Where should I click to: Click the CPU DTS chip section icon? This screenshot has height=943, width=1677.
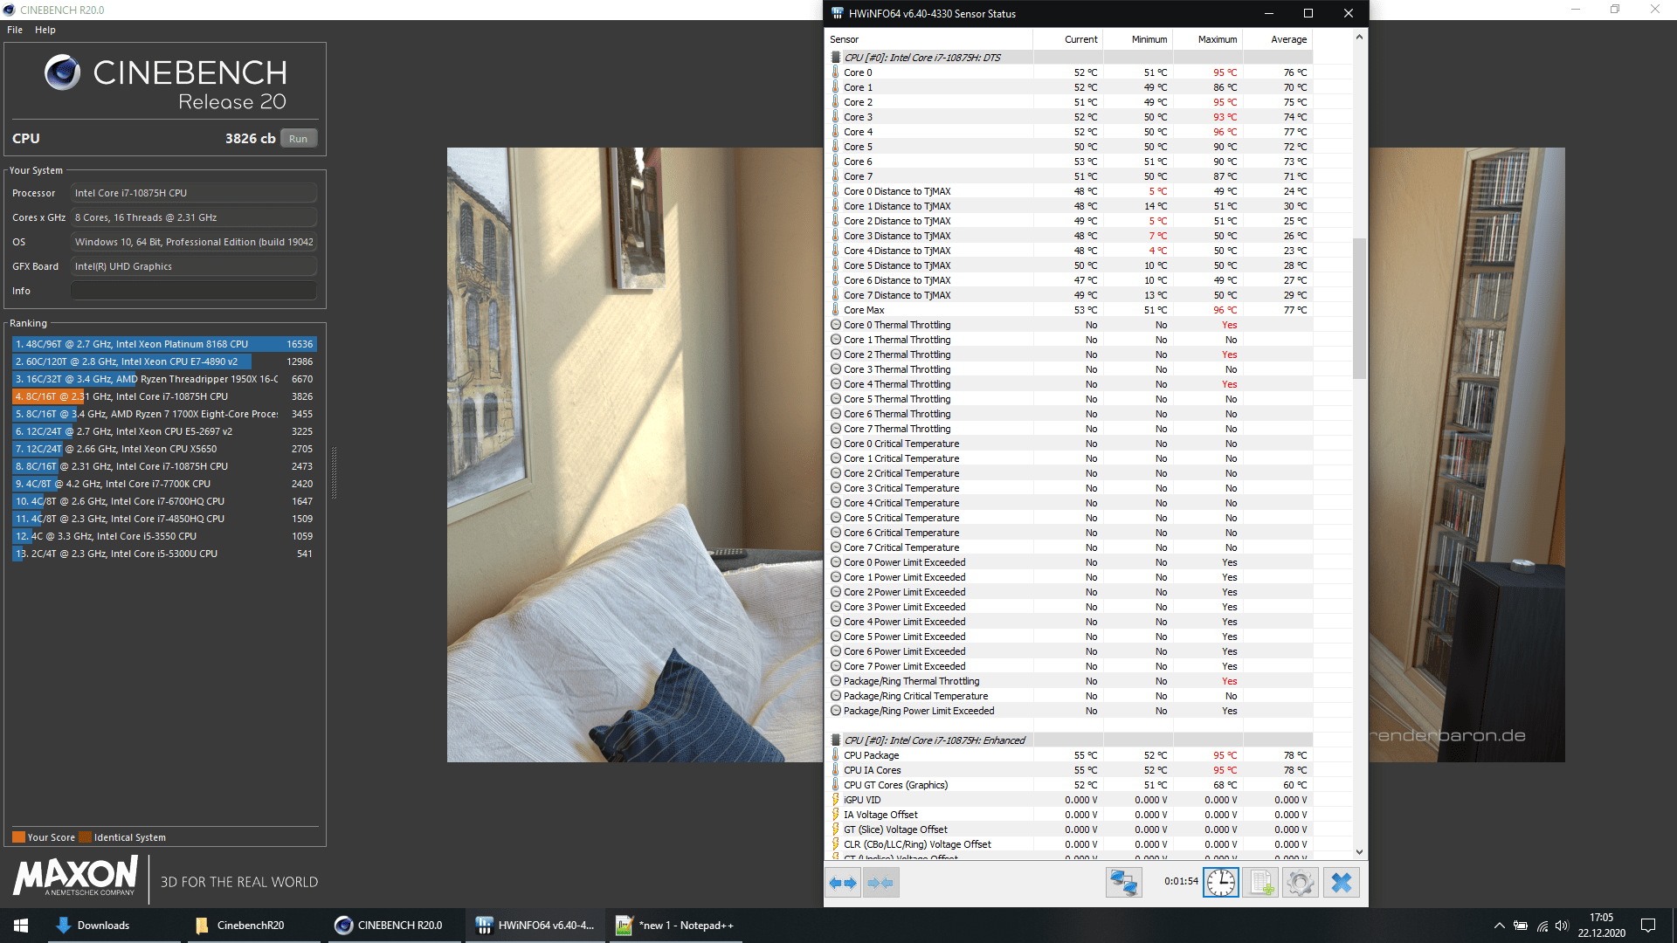tap(836, 58)
